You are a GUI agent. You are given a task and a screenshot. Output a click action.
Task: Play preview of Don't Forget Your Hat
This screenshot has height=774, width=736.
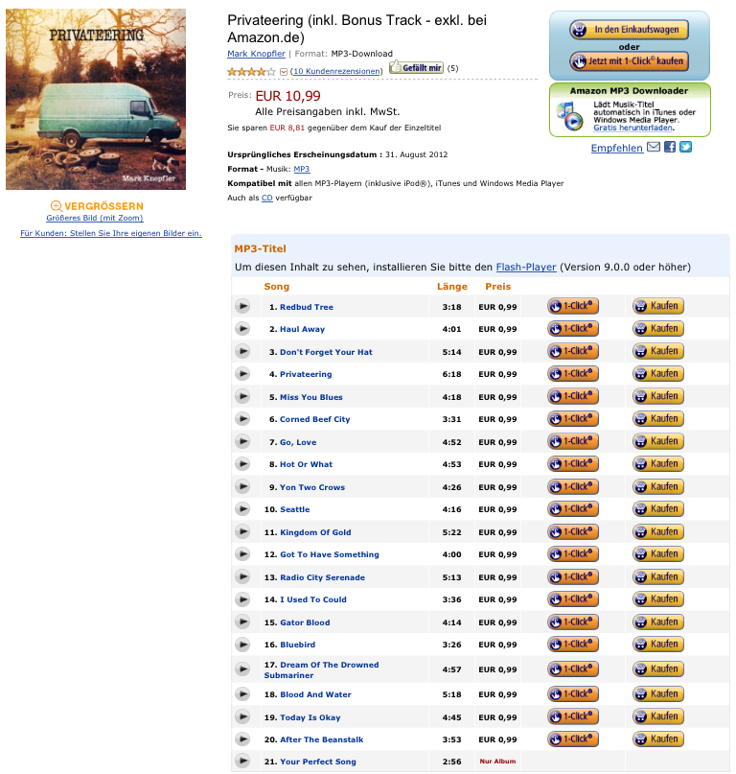(242, 351)
